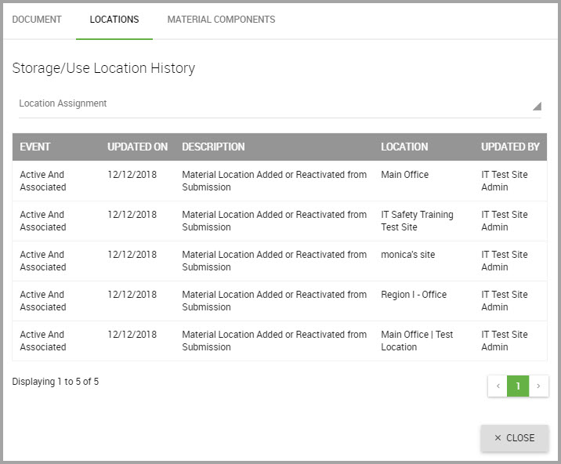Select 'Main Office | Test Location' cell
Screen dimensions: 561x464
[x=417, y=341]
